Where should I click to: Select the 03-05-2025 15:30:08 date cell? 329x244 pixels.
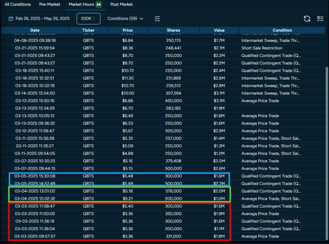tap(35, 176)
